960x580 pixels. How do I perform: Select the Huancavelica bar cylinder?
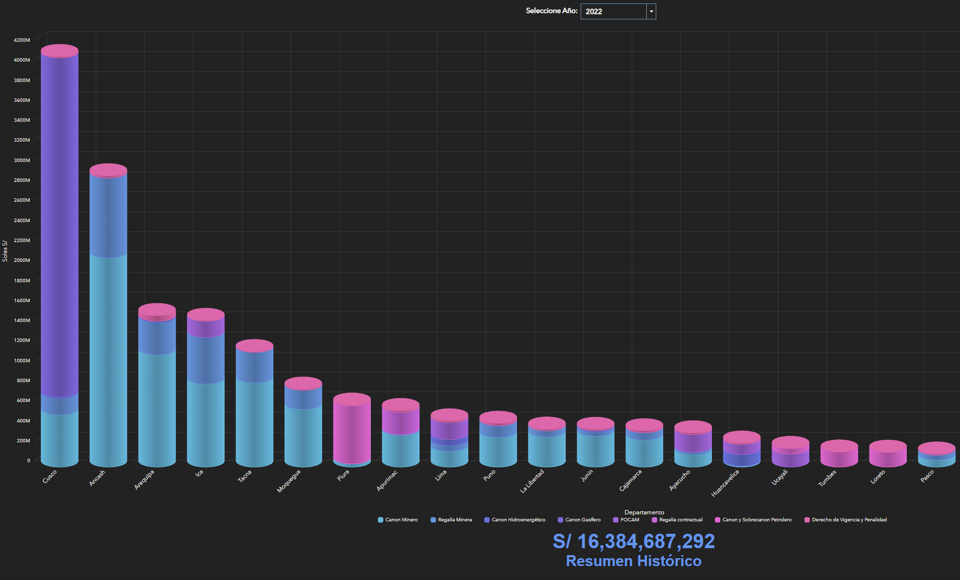(742, 449)
